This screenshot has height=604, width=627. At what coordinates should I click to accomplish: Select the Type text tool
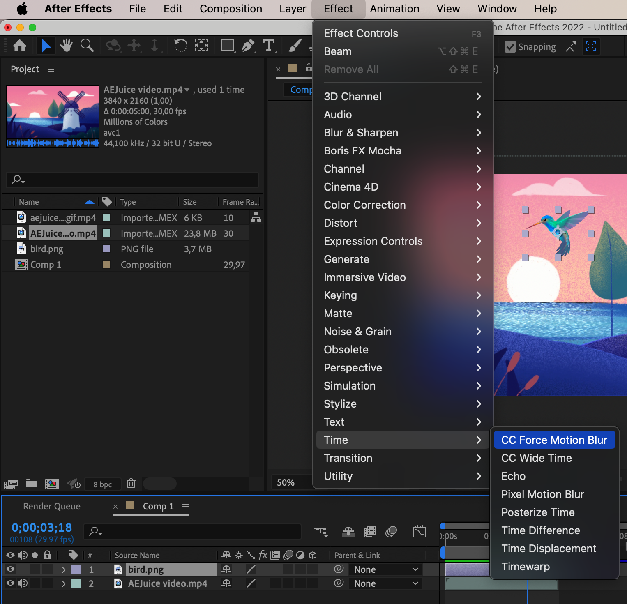pos(269,46)
